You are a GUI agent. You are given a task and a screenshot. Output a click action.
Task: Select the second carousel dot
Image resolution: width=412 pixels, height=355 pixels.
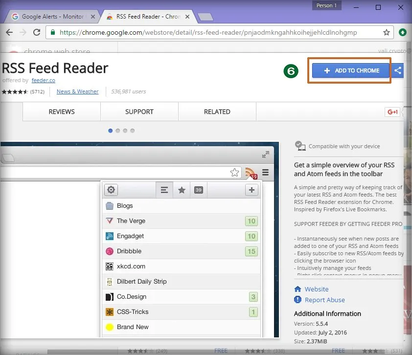[118, 131]
